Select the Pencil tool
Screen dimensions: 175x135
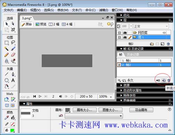click(7, 55)
